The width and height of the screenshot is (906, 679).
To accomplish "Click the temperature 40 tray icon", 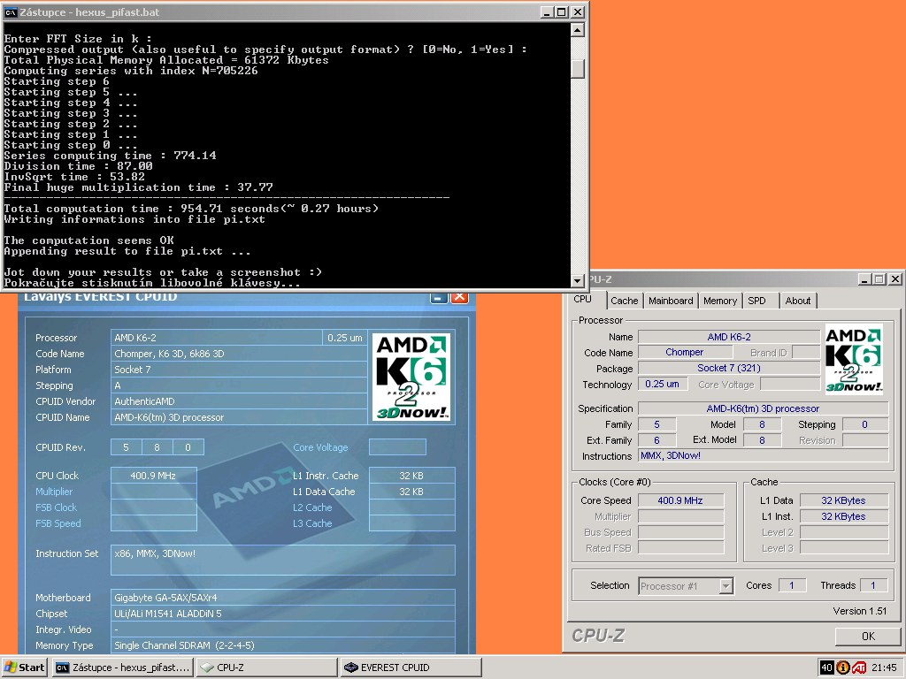I will pos(827,668).
